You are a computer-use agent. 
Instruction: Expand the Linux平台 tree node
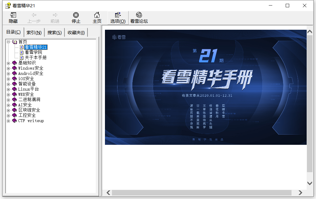[x=8, y=89]
